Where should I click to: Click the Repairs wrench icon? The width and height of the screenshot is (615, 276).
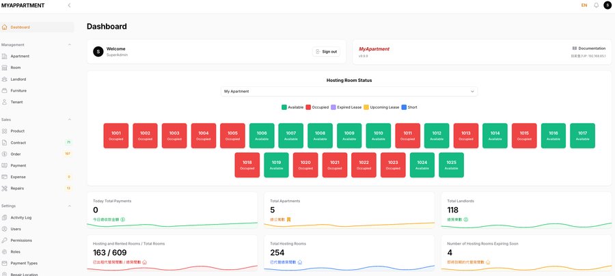tap(5, 188)
